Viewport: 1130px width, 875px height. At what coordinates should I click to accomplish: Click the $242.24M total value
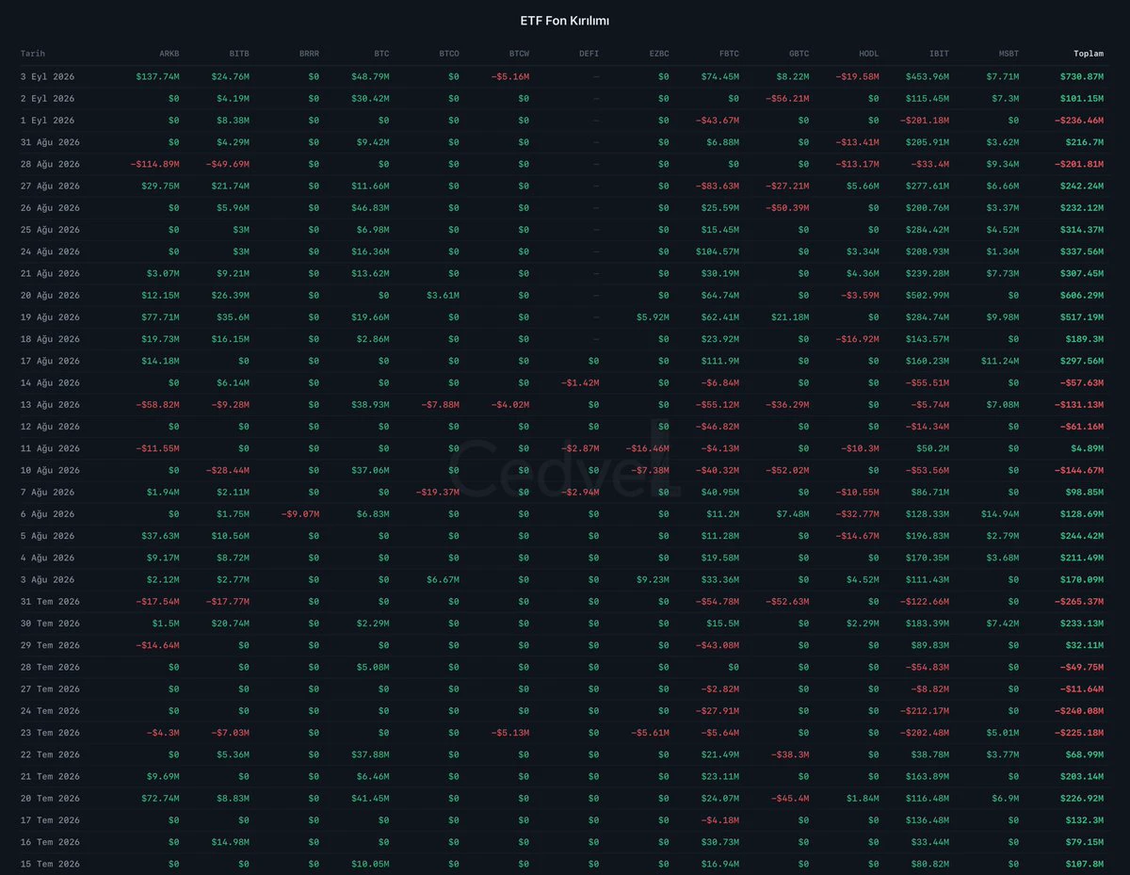[1081, 186]
